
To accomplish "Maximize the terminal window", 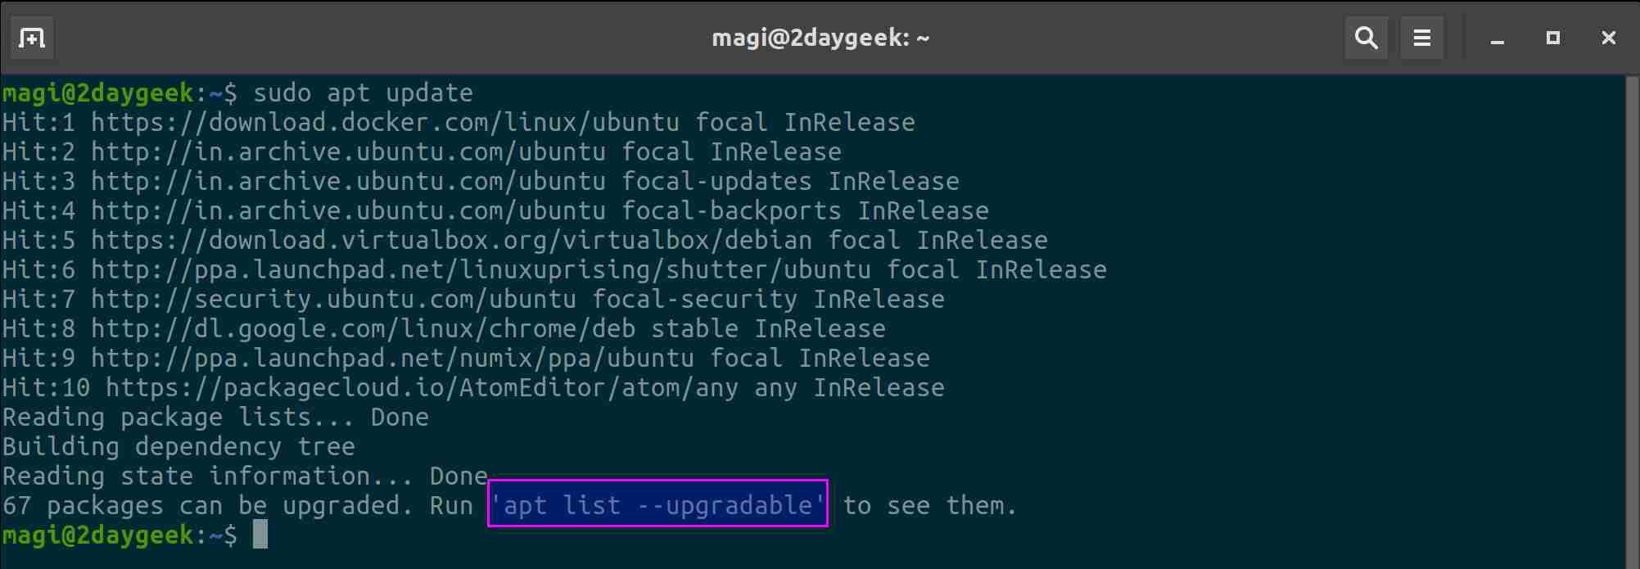I will click(1552, 38).
